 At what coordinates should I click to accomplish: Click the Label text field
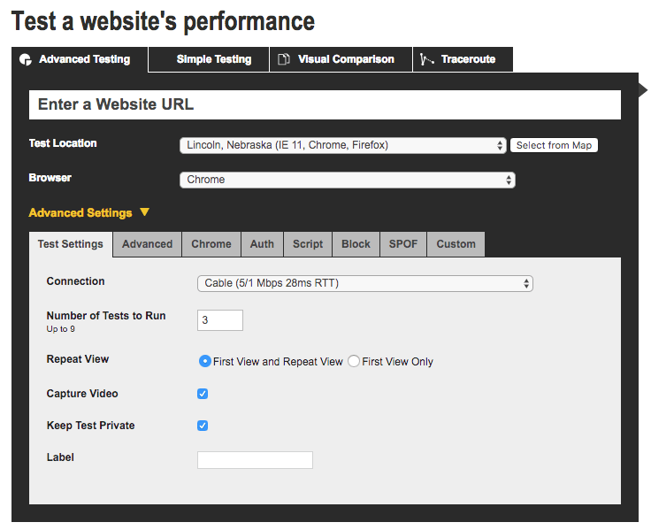click(255, 460)
